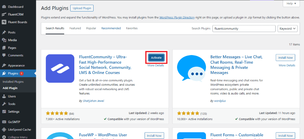
Task: Go to Fluent Boards menu
Action: 18,22
